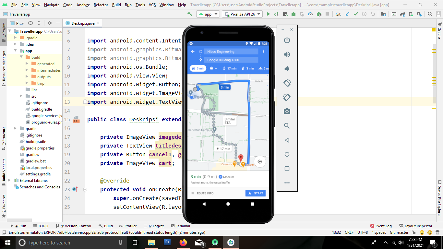Expand the src folder in the tree
The width and height of the screenshot is (443, 249).
pyautogui.click(x=21, y=96)
